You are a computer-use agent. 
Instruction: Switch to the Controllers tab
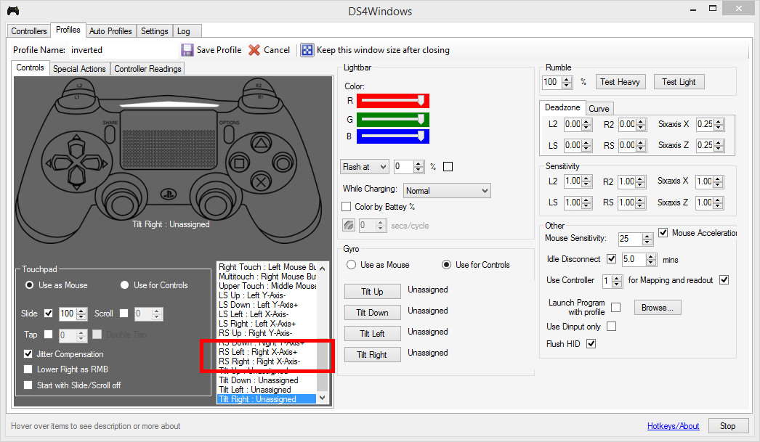pos(29,31)
